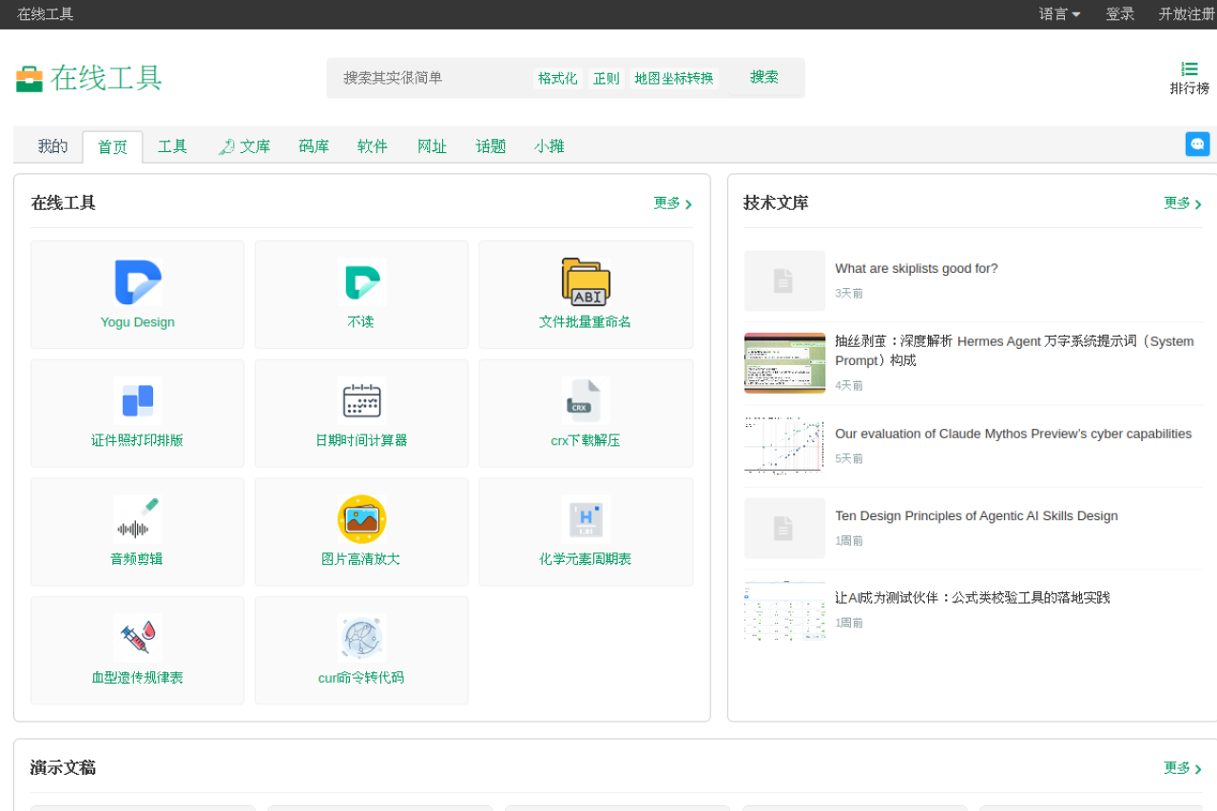Open the 音频剪辑 waveform icon

coord(138,519)
